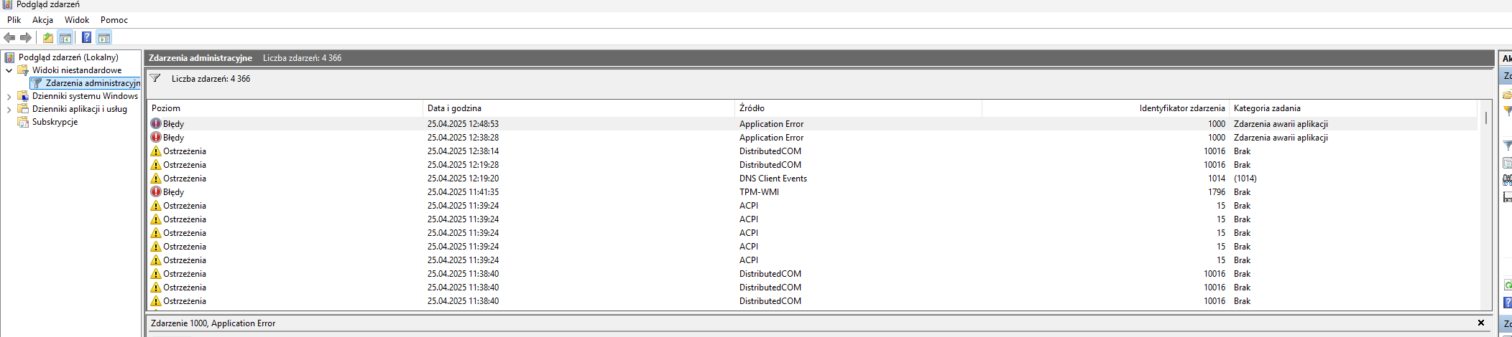
Task: Sort events by the Data i godzina column
Action: pyautogui.click(x=454, y=108)
